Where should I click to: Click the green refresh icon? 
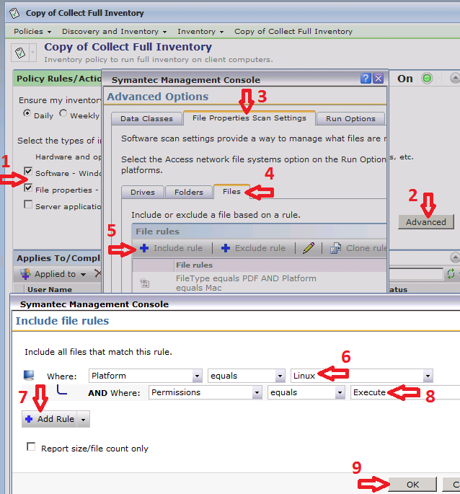click(451, 273)
